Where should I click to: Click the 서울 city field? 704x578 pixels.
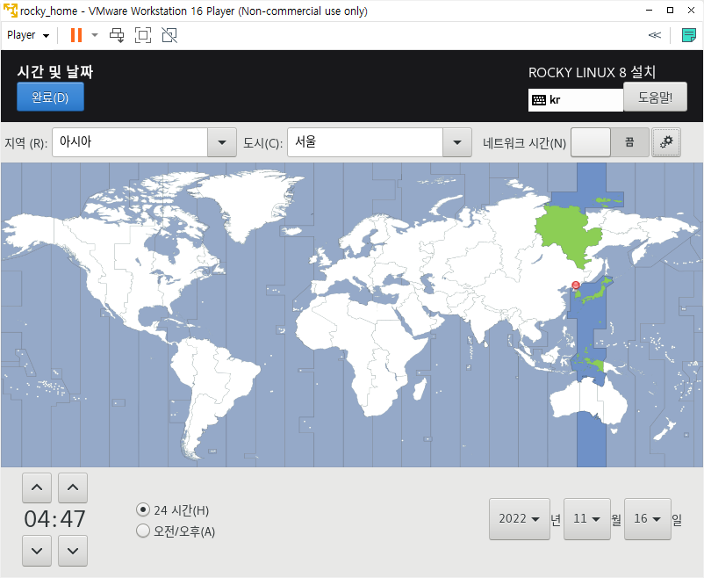point(365,142)
